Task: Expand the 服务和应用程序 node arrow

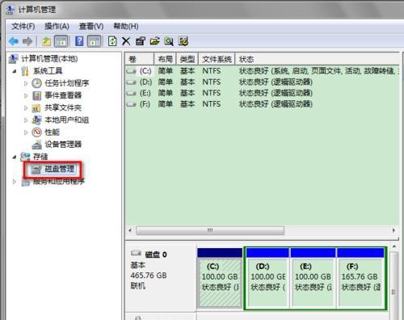Action: pos(15,182)
